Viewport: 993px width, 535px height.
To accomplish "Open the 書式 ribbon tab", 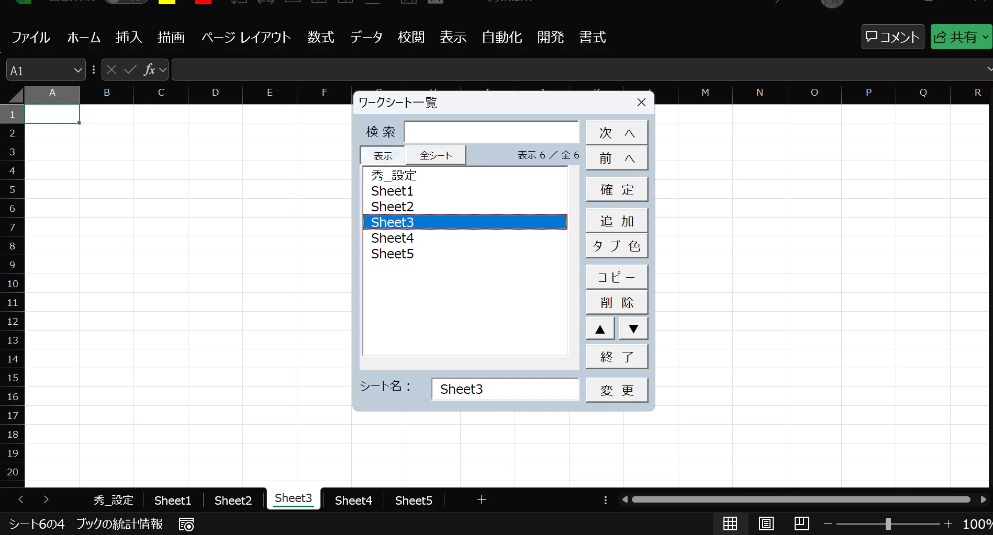I will tap(593, 37).
